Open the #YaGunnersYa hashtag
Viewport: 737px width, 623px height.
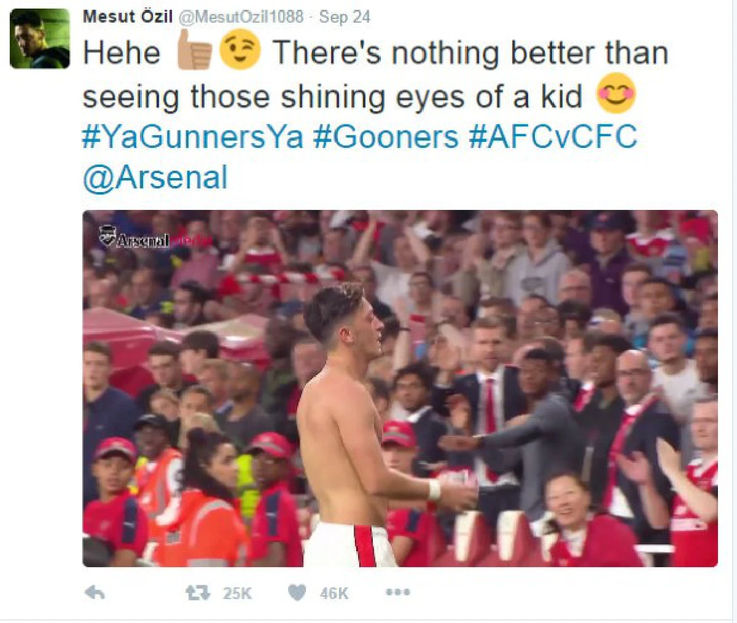[x=192, y=136]
